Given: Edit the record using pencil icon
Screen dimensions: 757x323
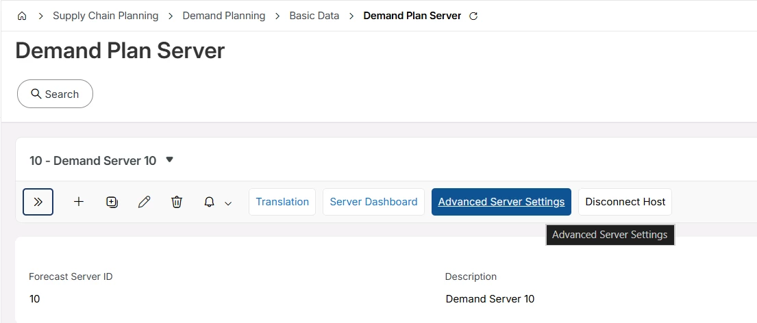Looking at the screenshot, I should coord(144,202).
